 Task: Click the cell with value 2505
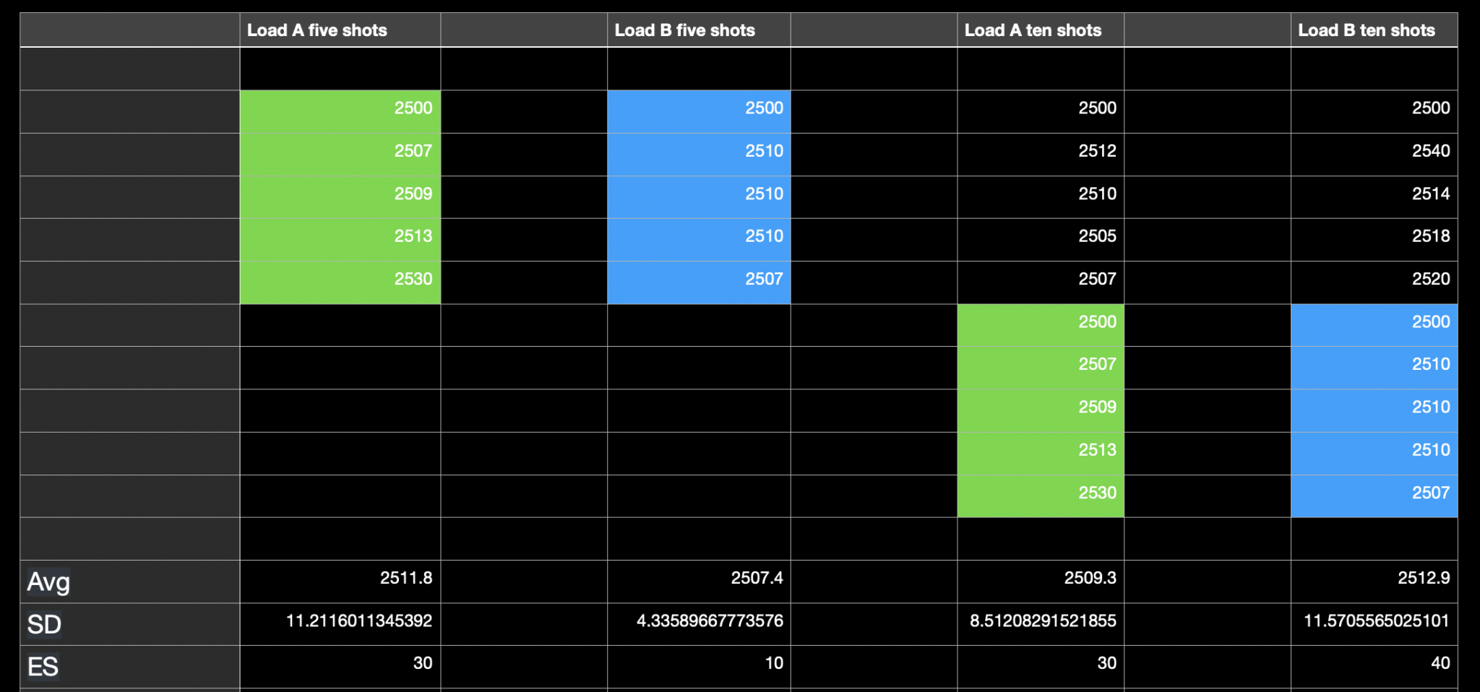(1040, 236)
